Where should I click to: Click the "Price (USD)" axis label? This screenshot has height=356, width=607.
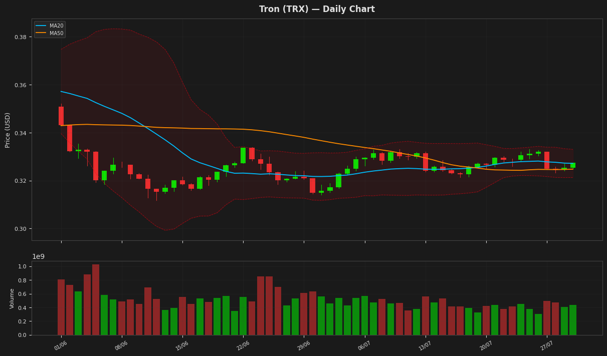8,130
